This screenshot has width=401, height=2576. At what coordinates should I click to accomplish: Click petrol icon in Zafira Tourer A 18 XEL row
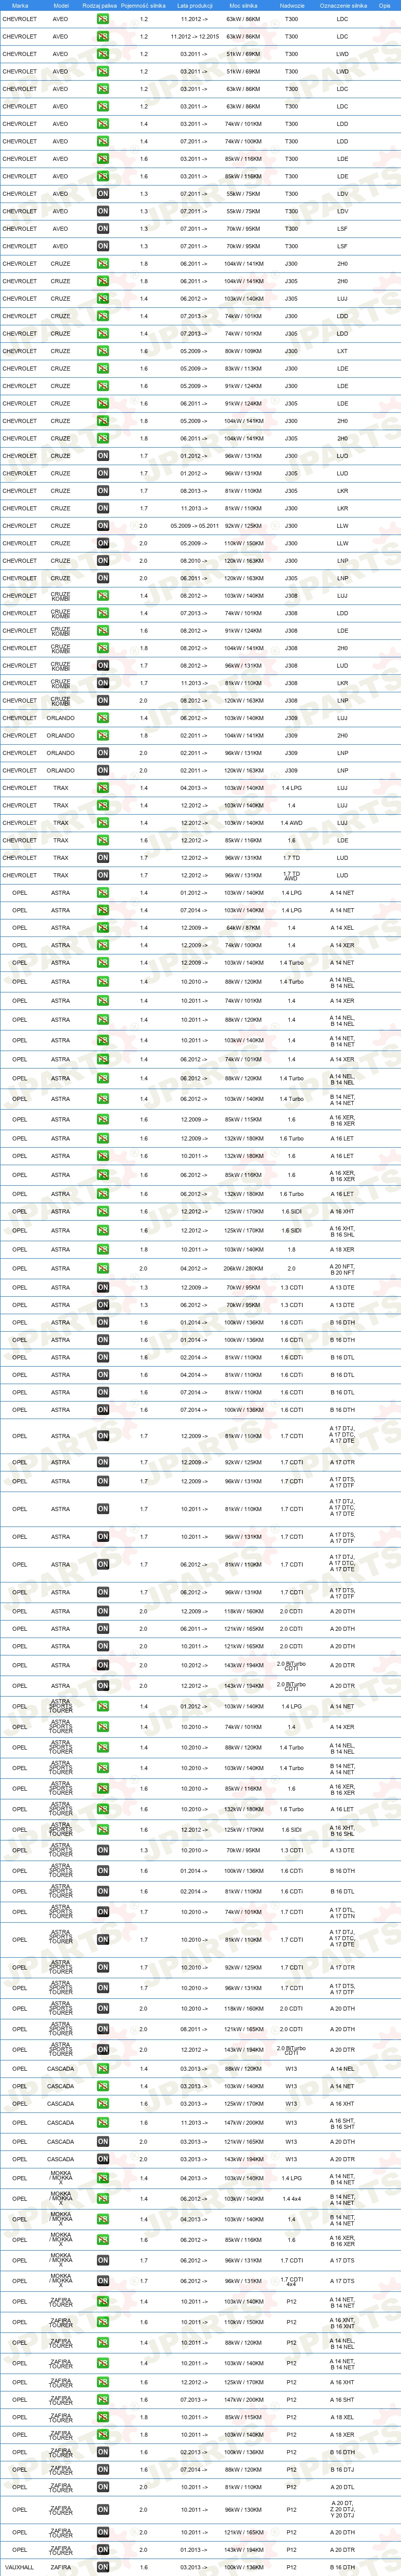click(103, 2417)
